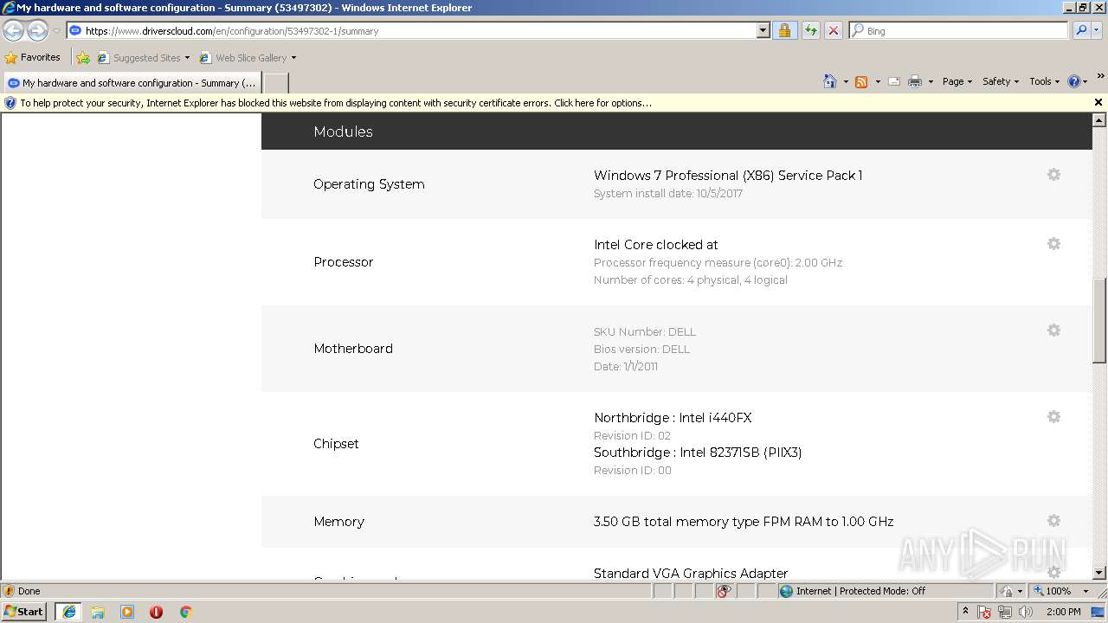Click the status bar popup blocker icon
Screen dimensions: 1108x623
[x=725, y=591]
